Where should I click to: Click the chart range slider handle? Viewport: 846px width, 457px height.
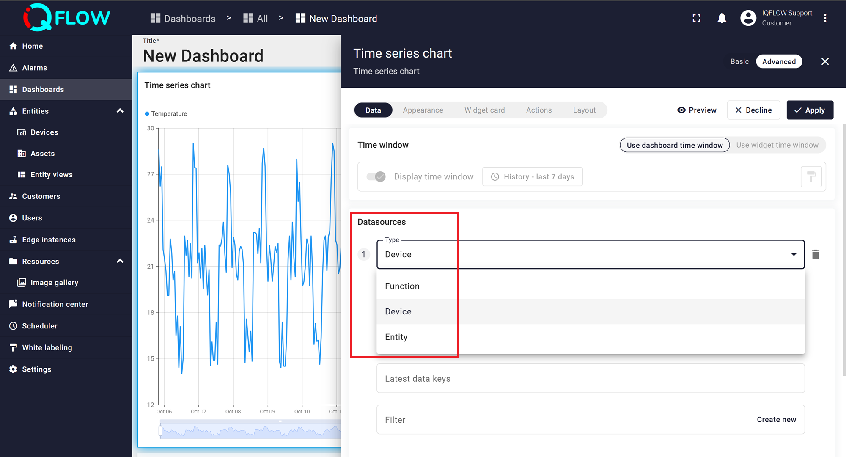point(161,431)
